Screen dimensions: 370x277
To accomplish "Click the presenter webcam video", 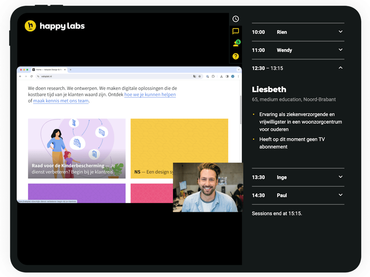I will coord(208,187).
